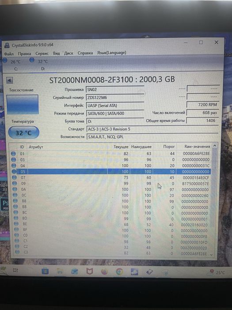The width and height of the screenshot is (232, 310).
Task: Click status circle of attribute 0C
Action: (x=15, y=195)
